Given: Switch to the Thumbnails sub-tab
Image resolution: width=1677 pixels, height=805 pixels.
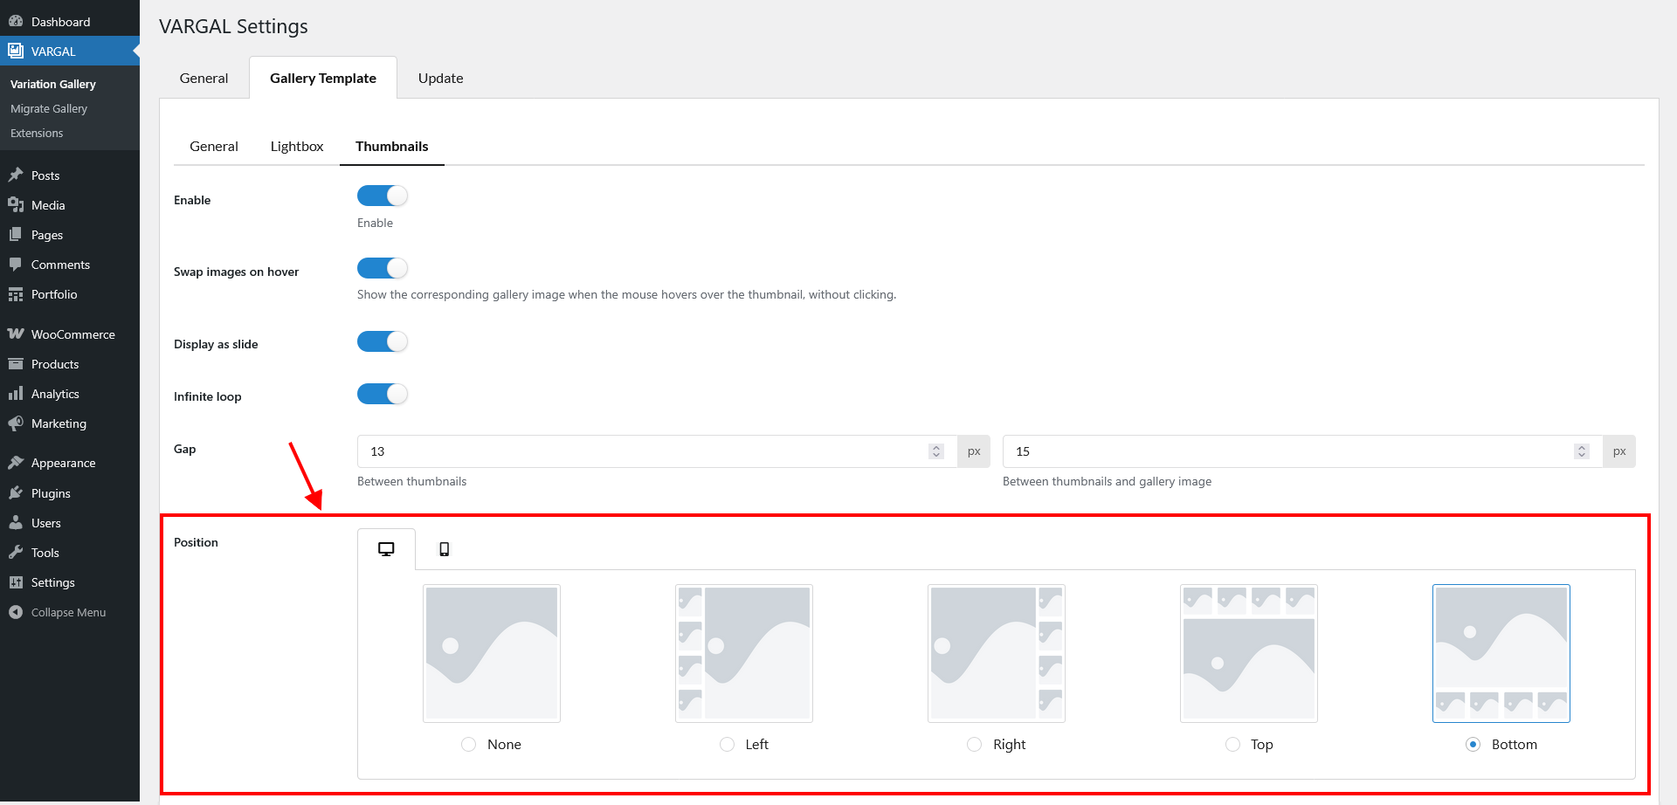Looking at the screenshot, I should pos(392,146).
